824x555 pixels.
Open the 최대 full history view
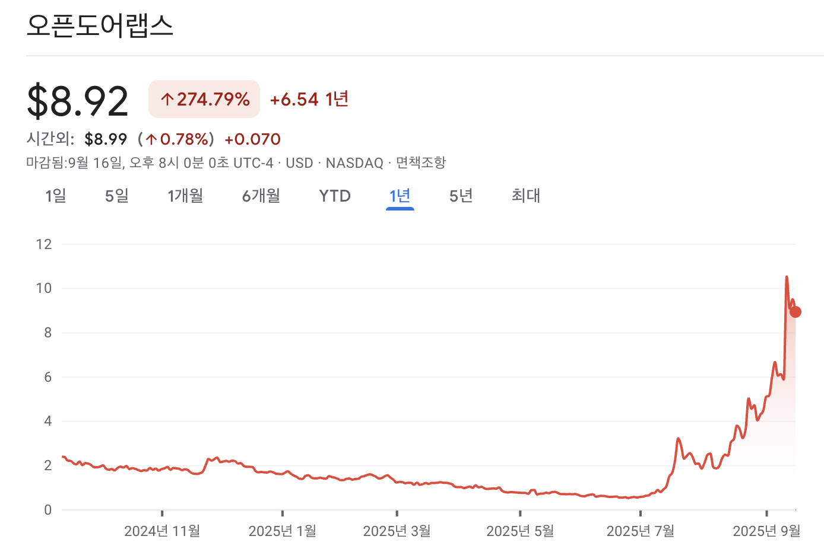(x=525, y=196)
